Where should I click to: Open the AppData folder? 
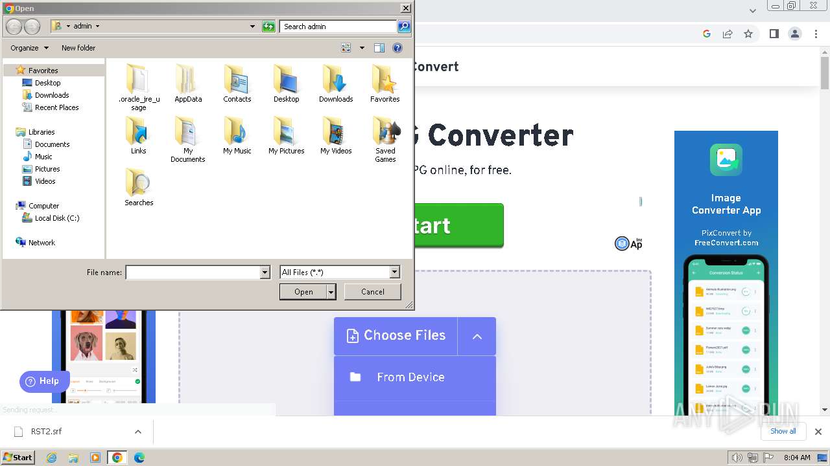[188, 83]
